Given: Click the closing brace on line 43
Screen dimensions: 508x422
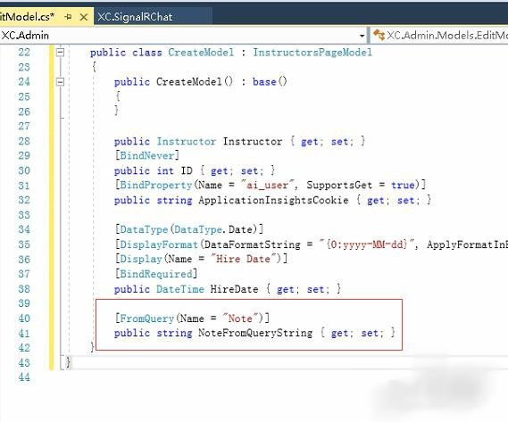Looking at the screenshot, I should 68,362.
